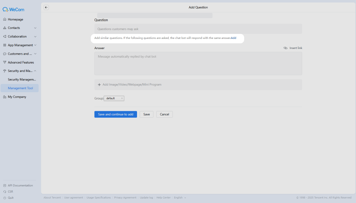Click the Customers chat bubble icon
356x203 pixels.
click(5, 54)
